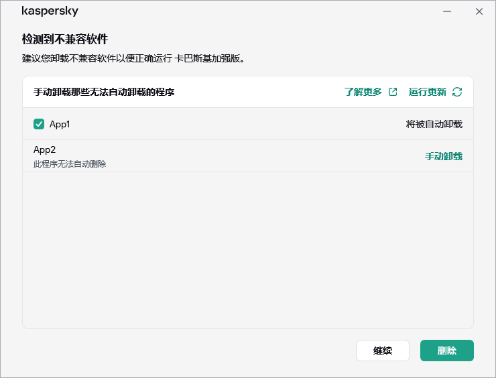496x378 pixels.
Task: Click the 手动卸载那些无法自动卸载的程序 header
Action: pos(104,92)
